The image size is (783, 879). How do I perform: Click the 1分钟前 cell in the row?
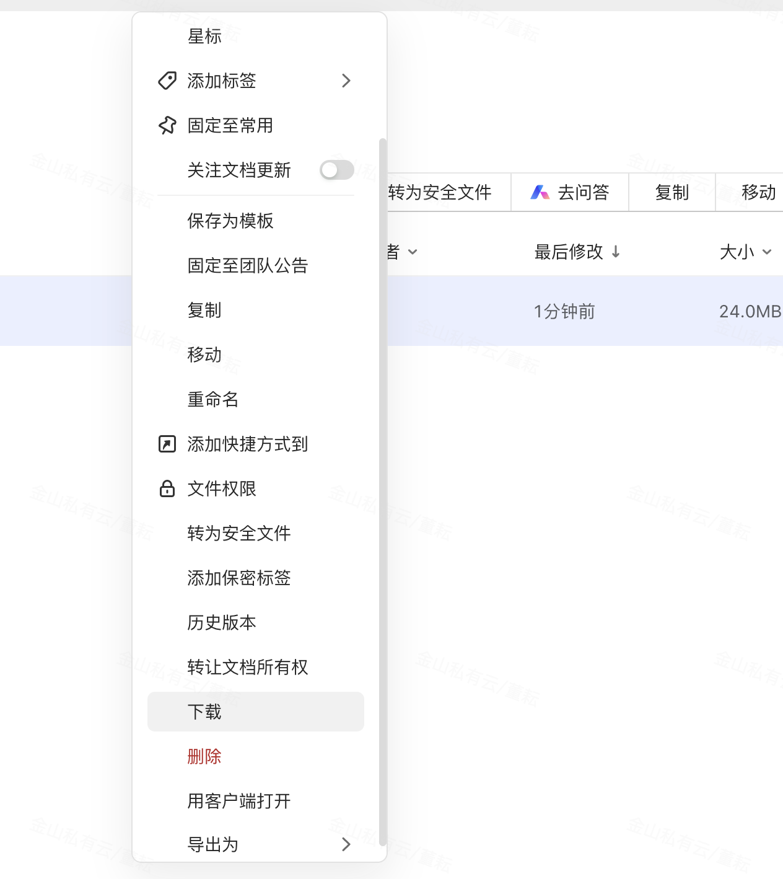564,311
